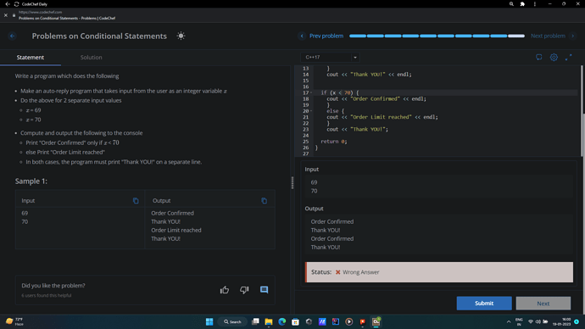Click the Next problem chevron circle

pyautogui.click(x=572, y=36)
